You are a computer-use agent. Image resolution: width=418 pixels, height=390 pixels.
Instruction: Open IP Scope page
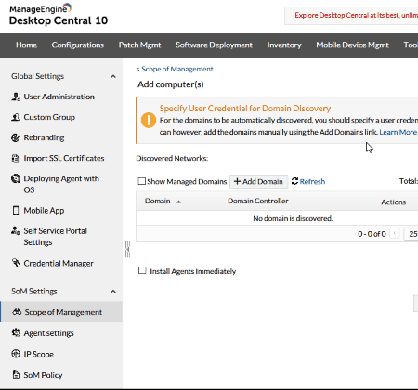(x=39, y=354)
